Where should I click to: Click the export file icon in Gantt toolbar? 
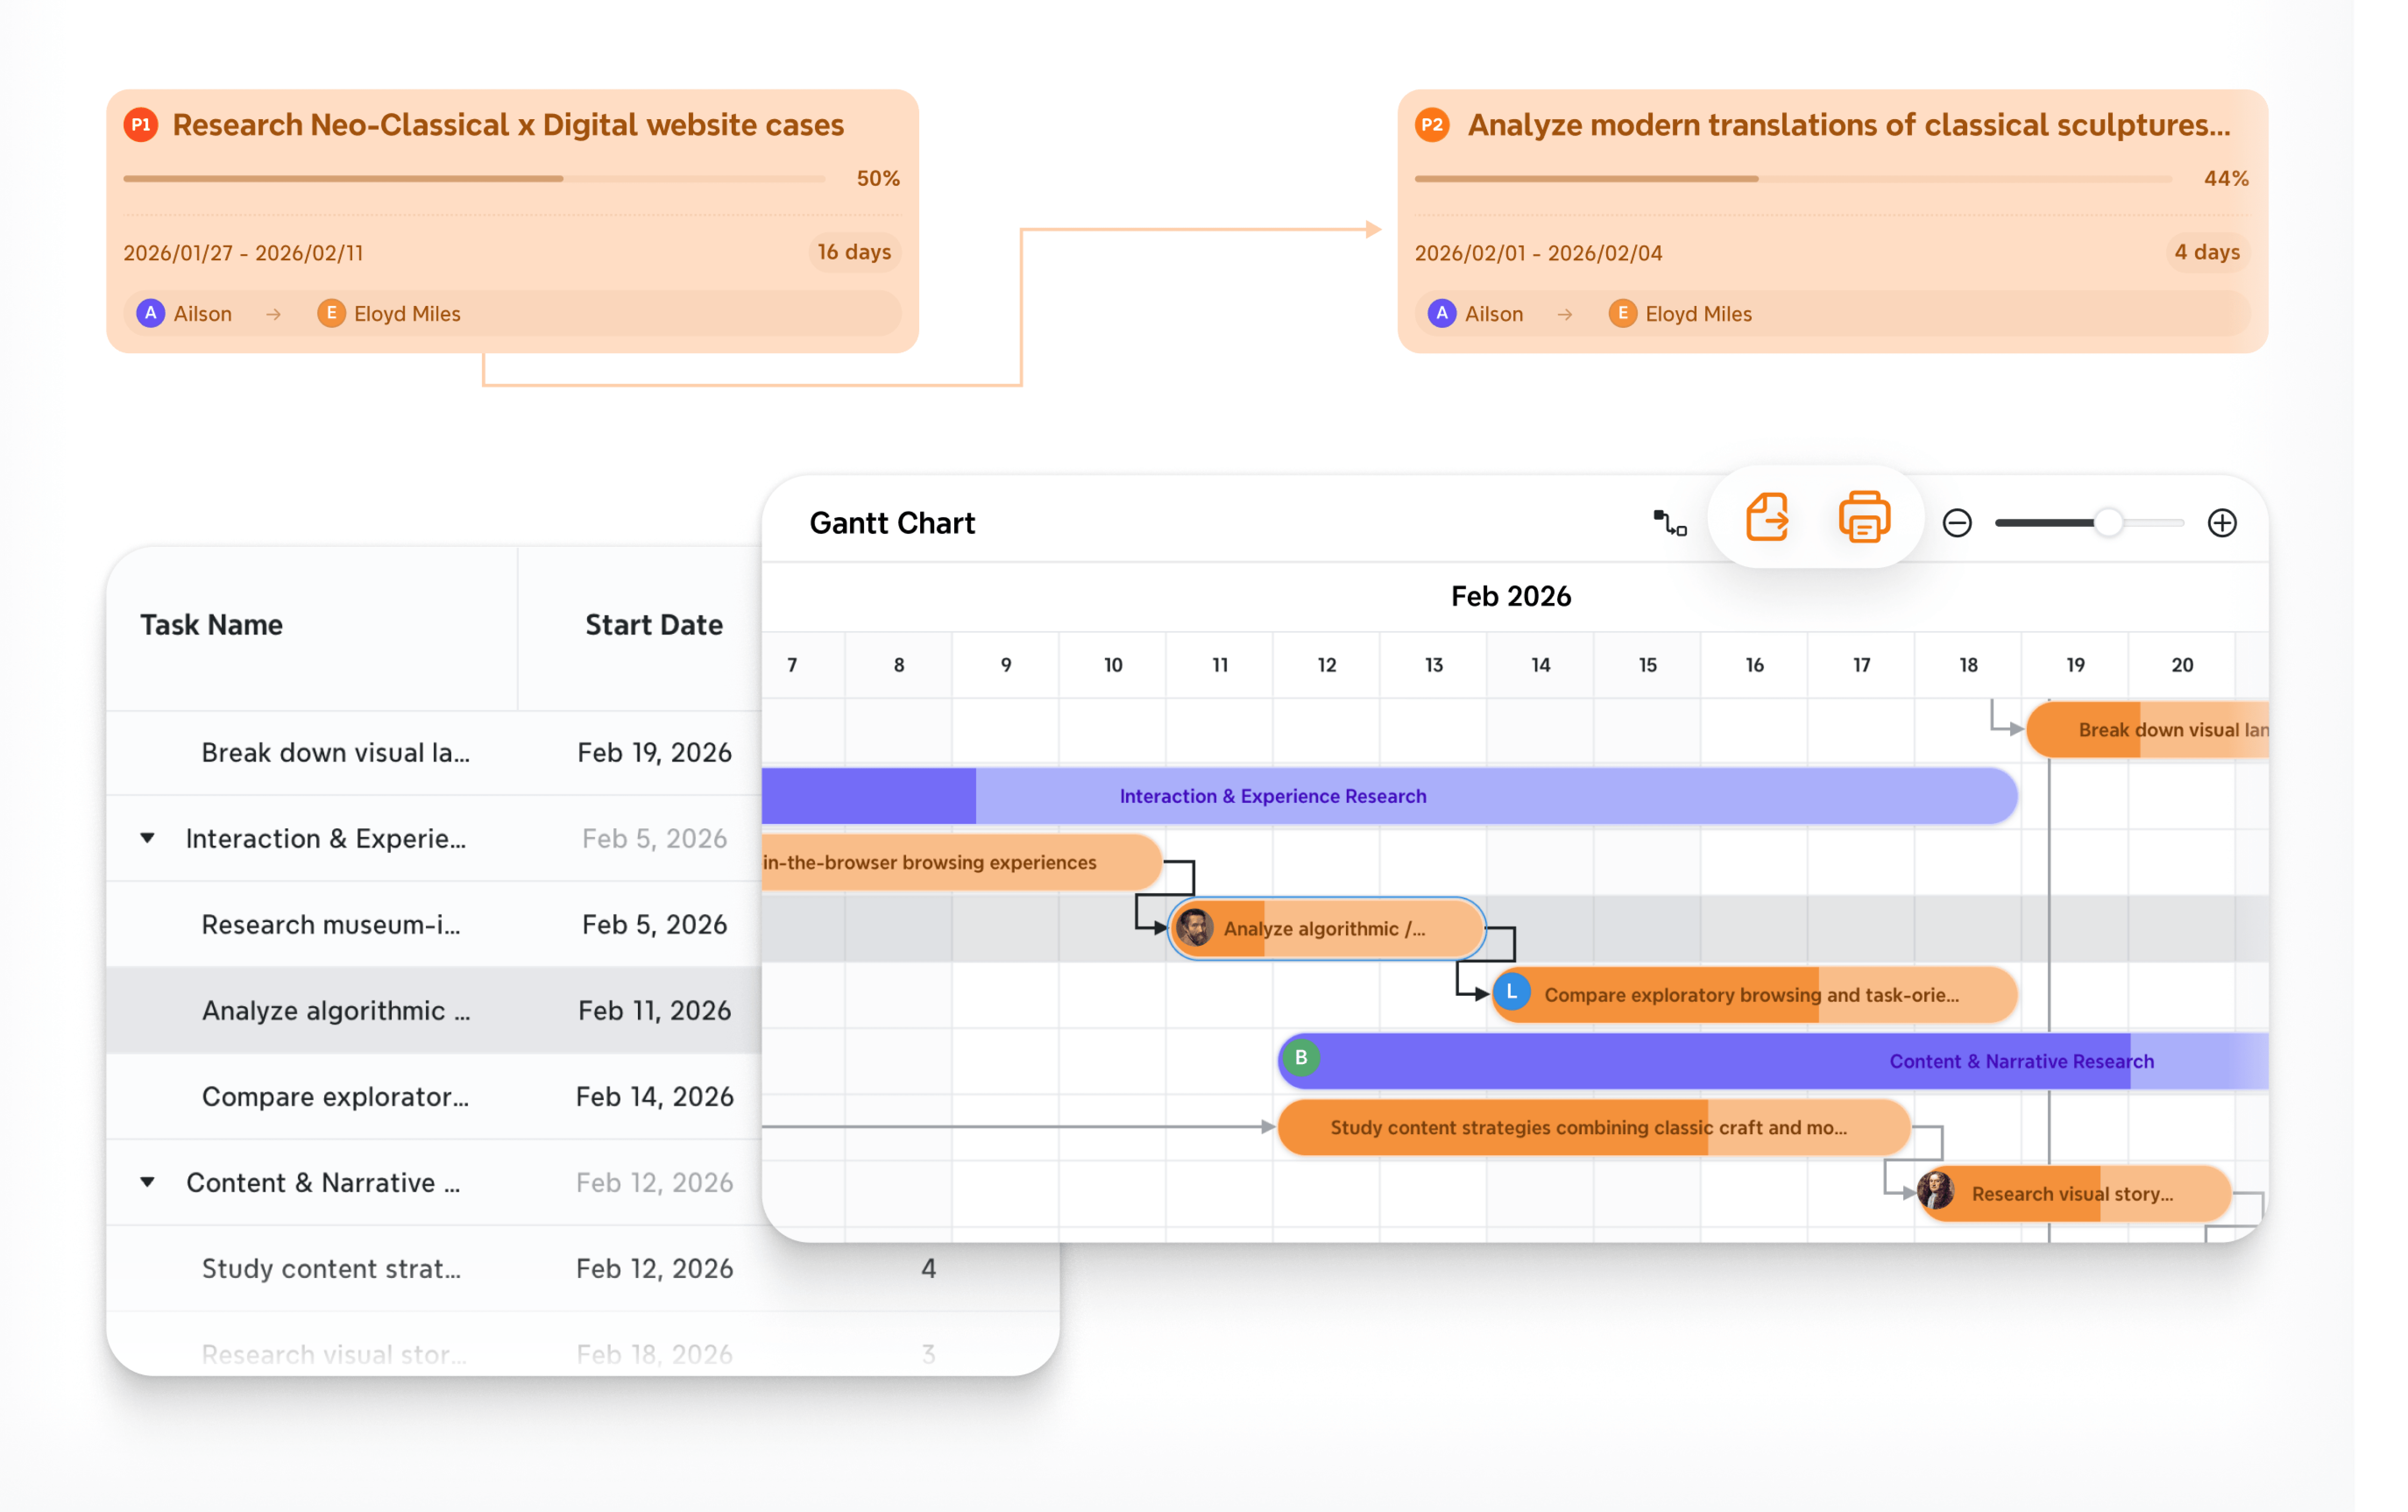(x=1766, y=518)
